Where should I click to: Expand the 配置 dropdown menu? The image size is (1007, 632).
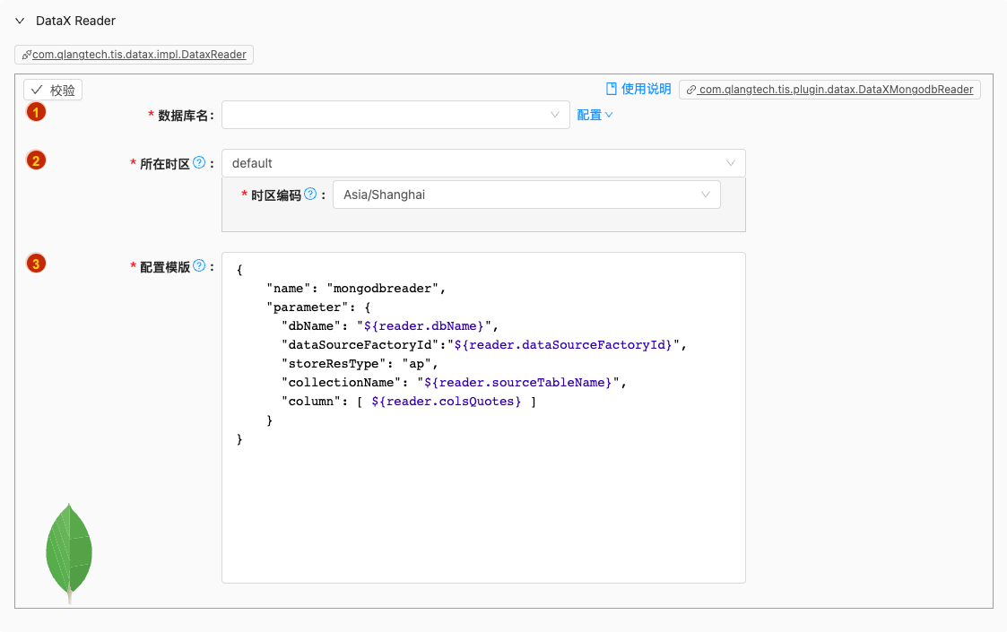(x=595, y=115)
